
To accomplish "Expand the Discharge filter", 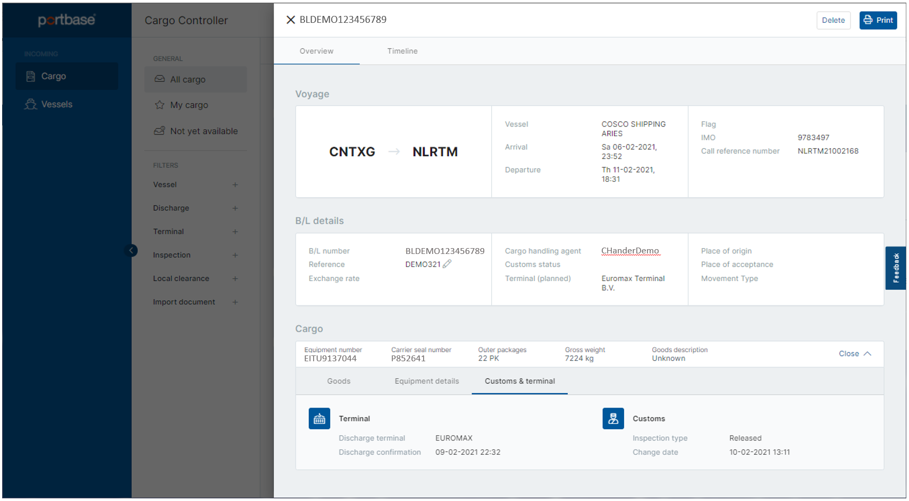I will (235, 208).
